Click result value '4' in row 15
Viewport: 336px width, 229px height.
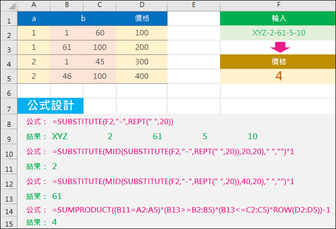pyautogui.click(x=54, y=223)
